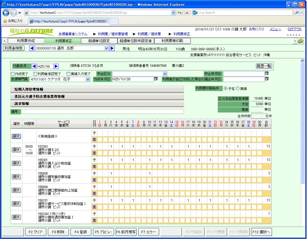Switch to the 超過単位設定 tab
The width and height of the screenshot is (307, 239).
coord(99,41)
